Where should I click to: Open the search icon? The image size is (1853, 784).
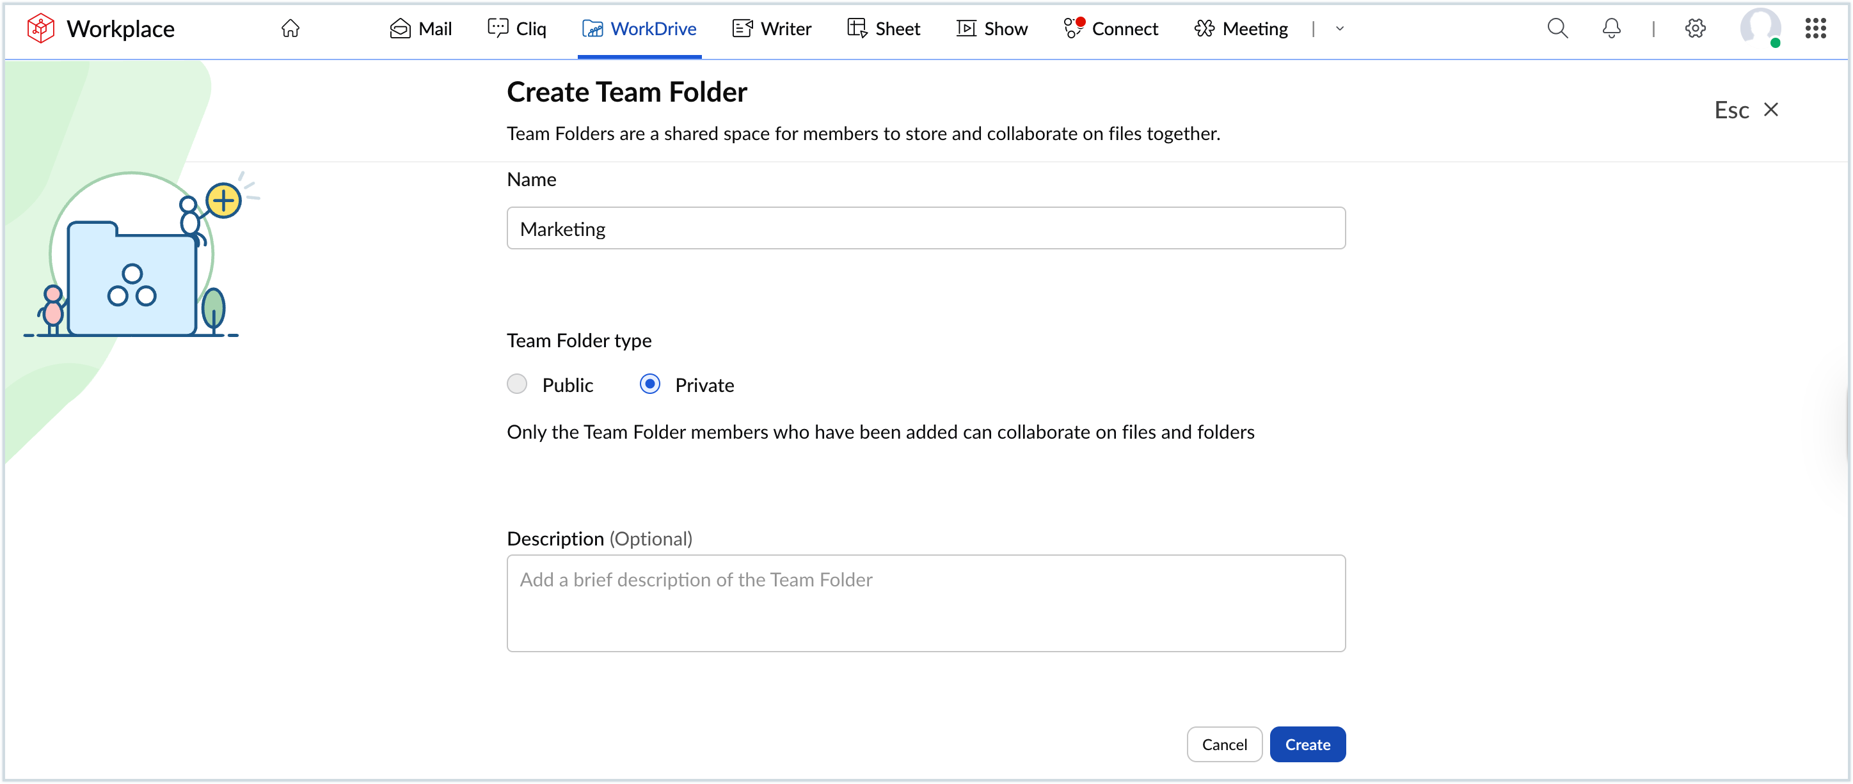(1557, 29)
